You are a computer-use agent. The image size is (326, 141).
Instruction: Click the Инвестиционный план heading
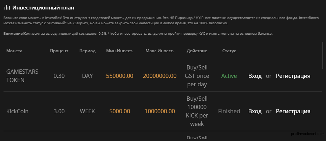point(43,8)
